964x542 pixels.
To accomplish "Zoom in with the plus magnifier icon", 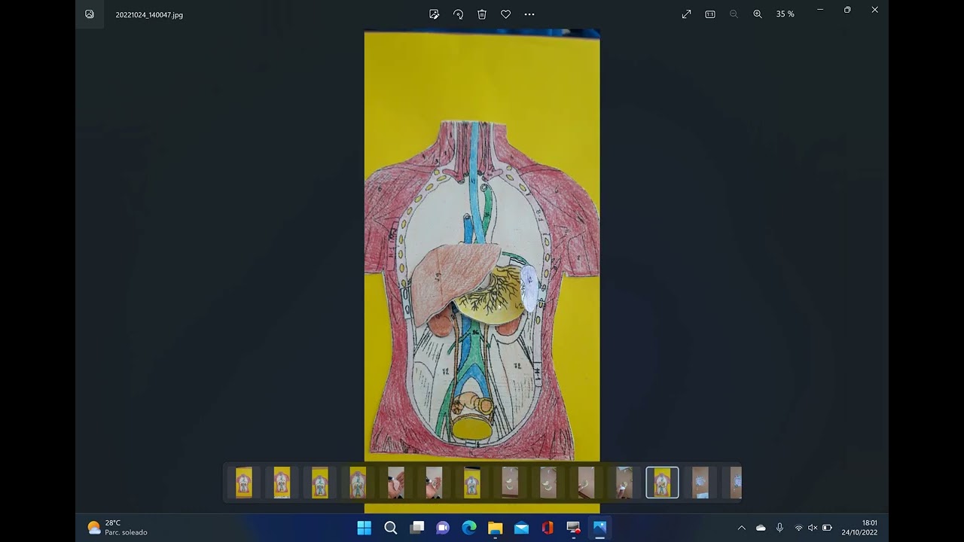I will pyautogui.click(x=758, y=14).
